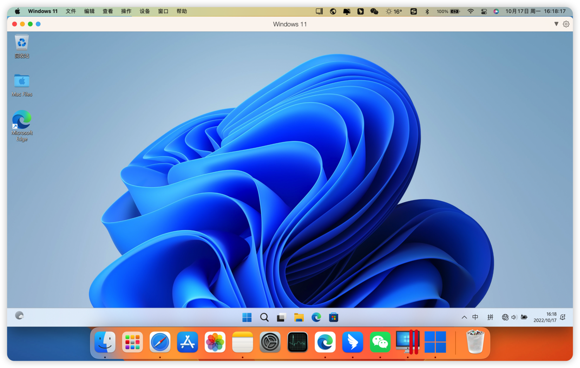This screenshot has width=580, height=368.
Task: Open the Trash in the Dock
Action: pyautogui.click(x=475, y=342)
